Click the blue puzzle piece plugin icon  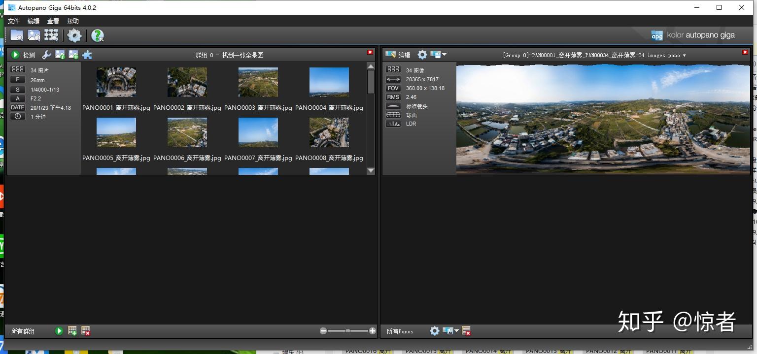[87, 55]
